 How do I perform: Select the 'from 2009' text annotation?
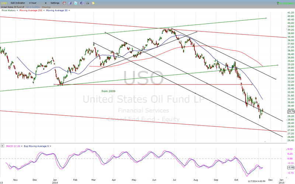point(108,91)
